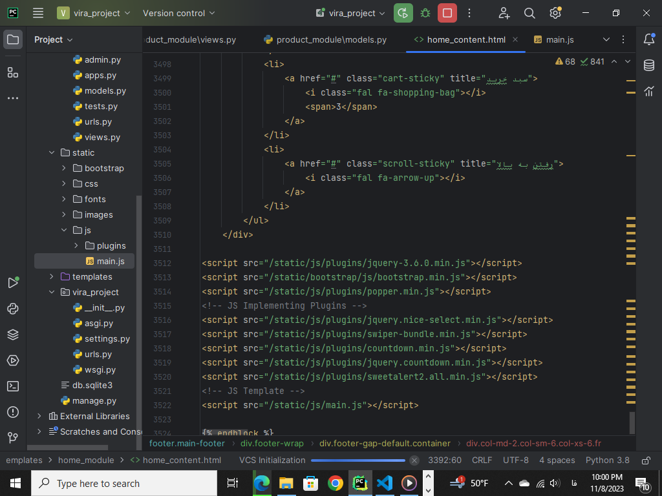Viewport: 662px width, 496px height.
Task: Select main.js in project tree
Action: coord(85,261)
